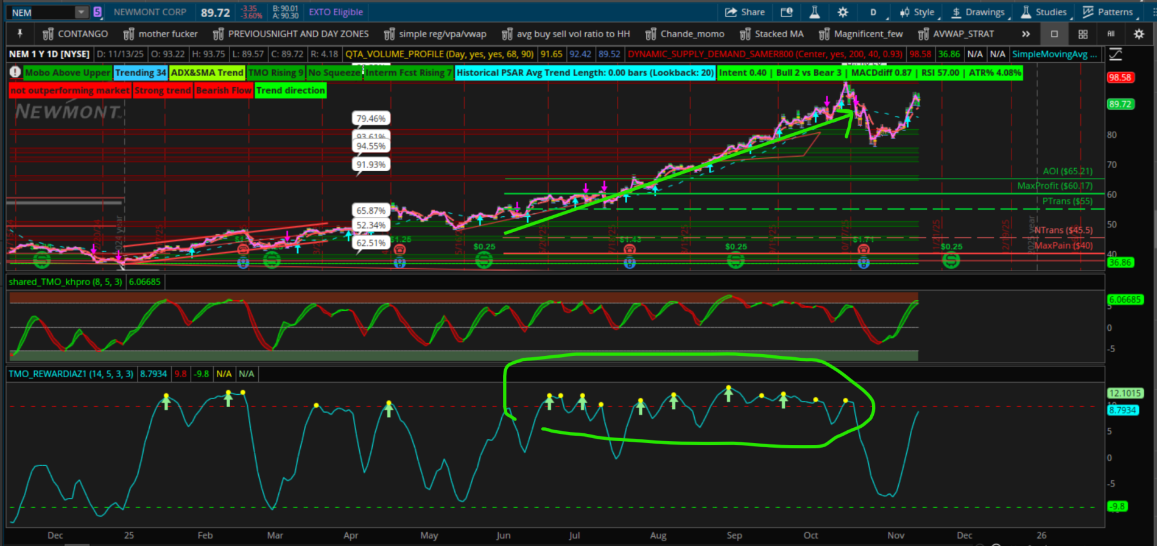
Task: Open the news calendar icon next to Share
Action: pyautogui.click(x=787, y=12)
